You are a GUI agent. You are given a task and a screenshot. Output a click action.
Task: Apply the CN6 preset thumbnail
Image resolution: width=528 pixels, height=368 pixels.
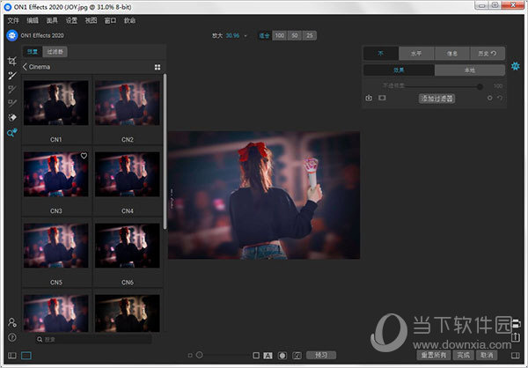click(128, 246)
